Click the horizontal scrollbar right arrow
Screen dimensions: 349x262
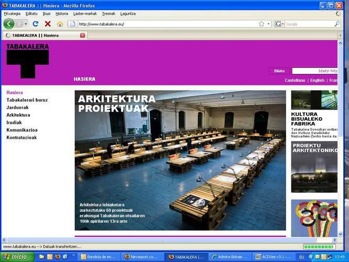tap(334, 240)
